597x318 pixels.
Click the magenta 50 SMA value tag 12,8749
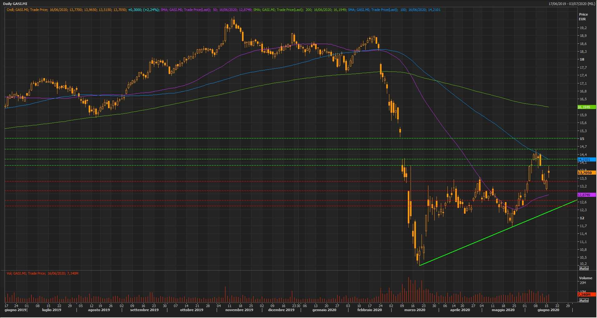[x=586, y=195]
